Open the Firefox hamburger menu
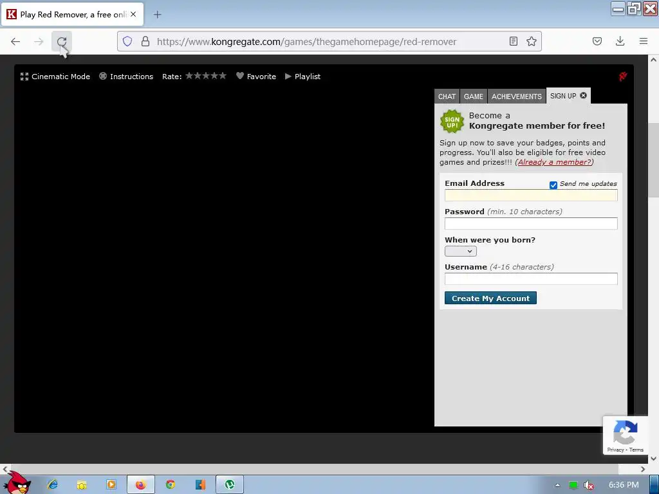Image resolution: width=659 pixels, height=494 pixels. pos(644,41)
